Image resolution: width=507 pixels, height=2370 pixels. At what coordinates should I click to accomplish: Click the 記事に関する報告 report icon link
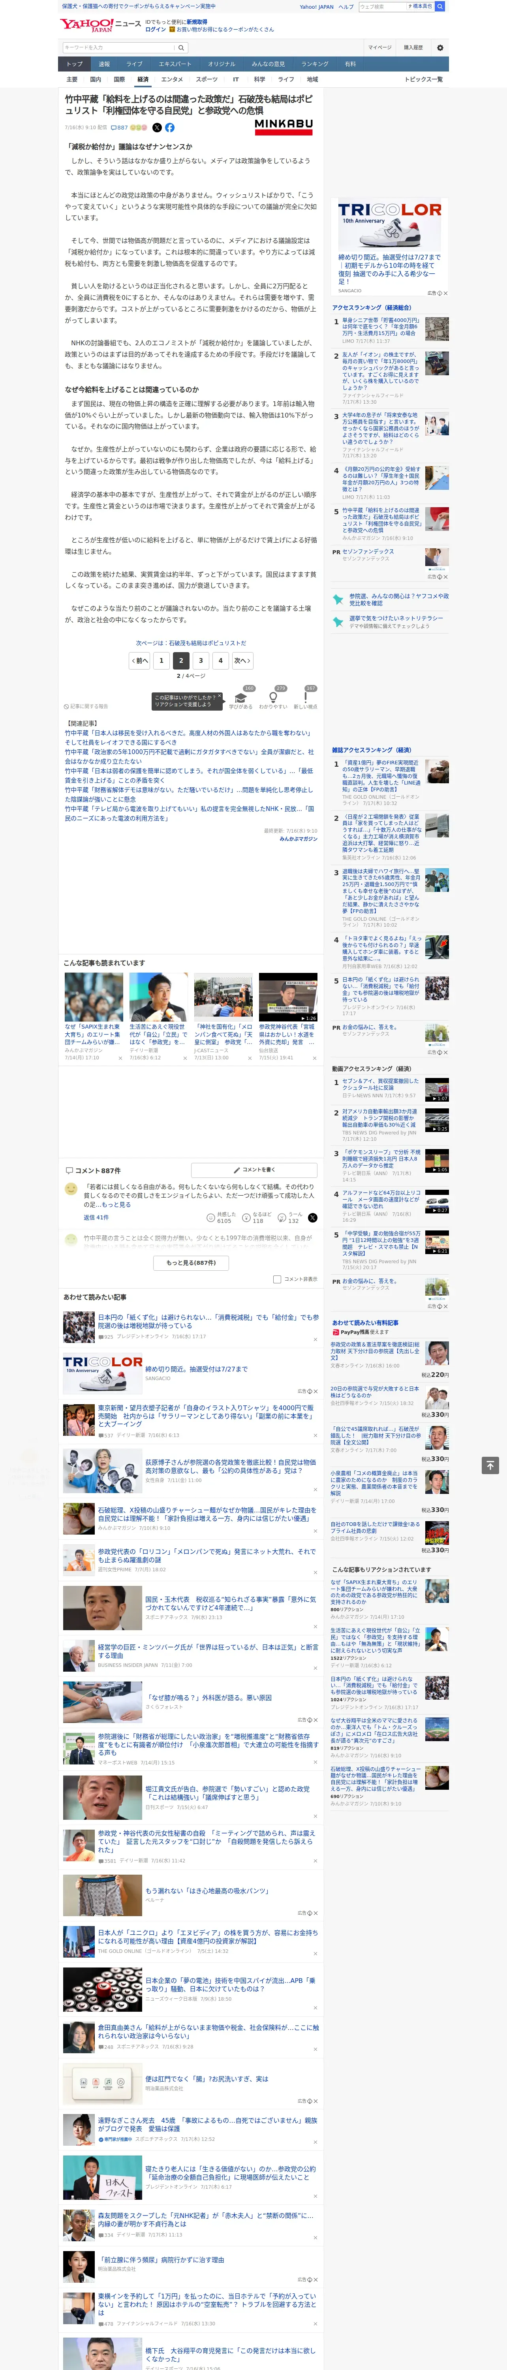click(x=86, y=707)
